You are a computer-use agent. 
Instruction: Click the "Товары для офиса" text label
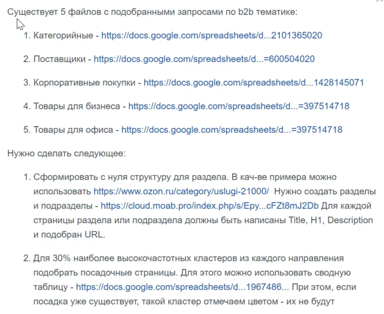click(74, 130)
